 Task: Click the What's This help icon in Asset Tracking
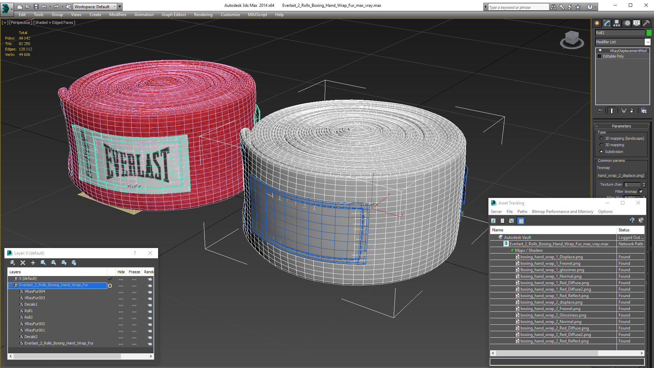(x=641, y=220)
